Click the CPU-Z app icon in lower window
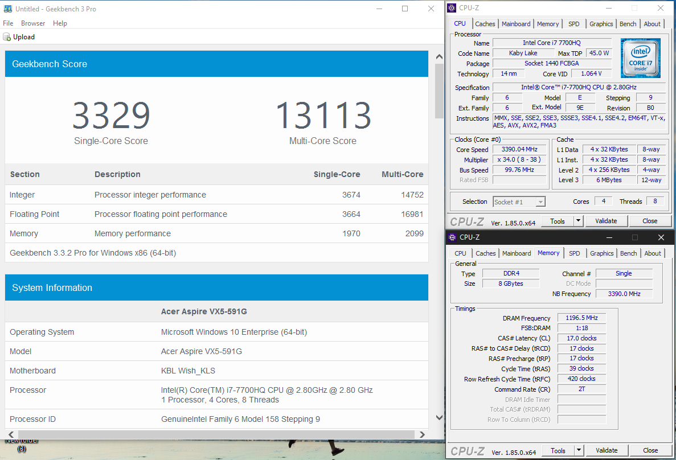This screenshot has width=676, height=460. click(452, 237)
